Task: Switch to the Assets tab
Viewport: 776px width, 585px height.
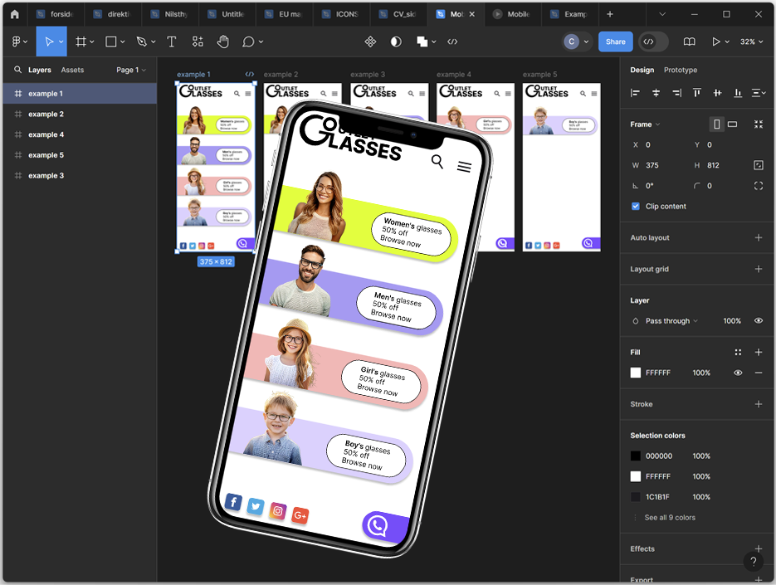Action: (x=72, y=71)
